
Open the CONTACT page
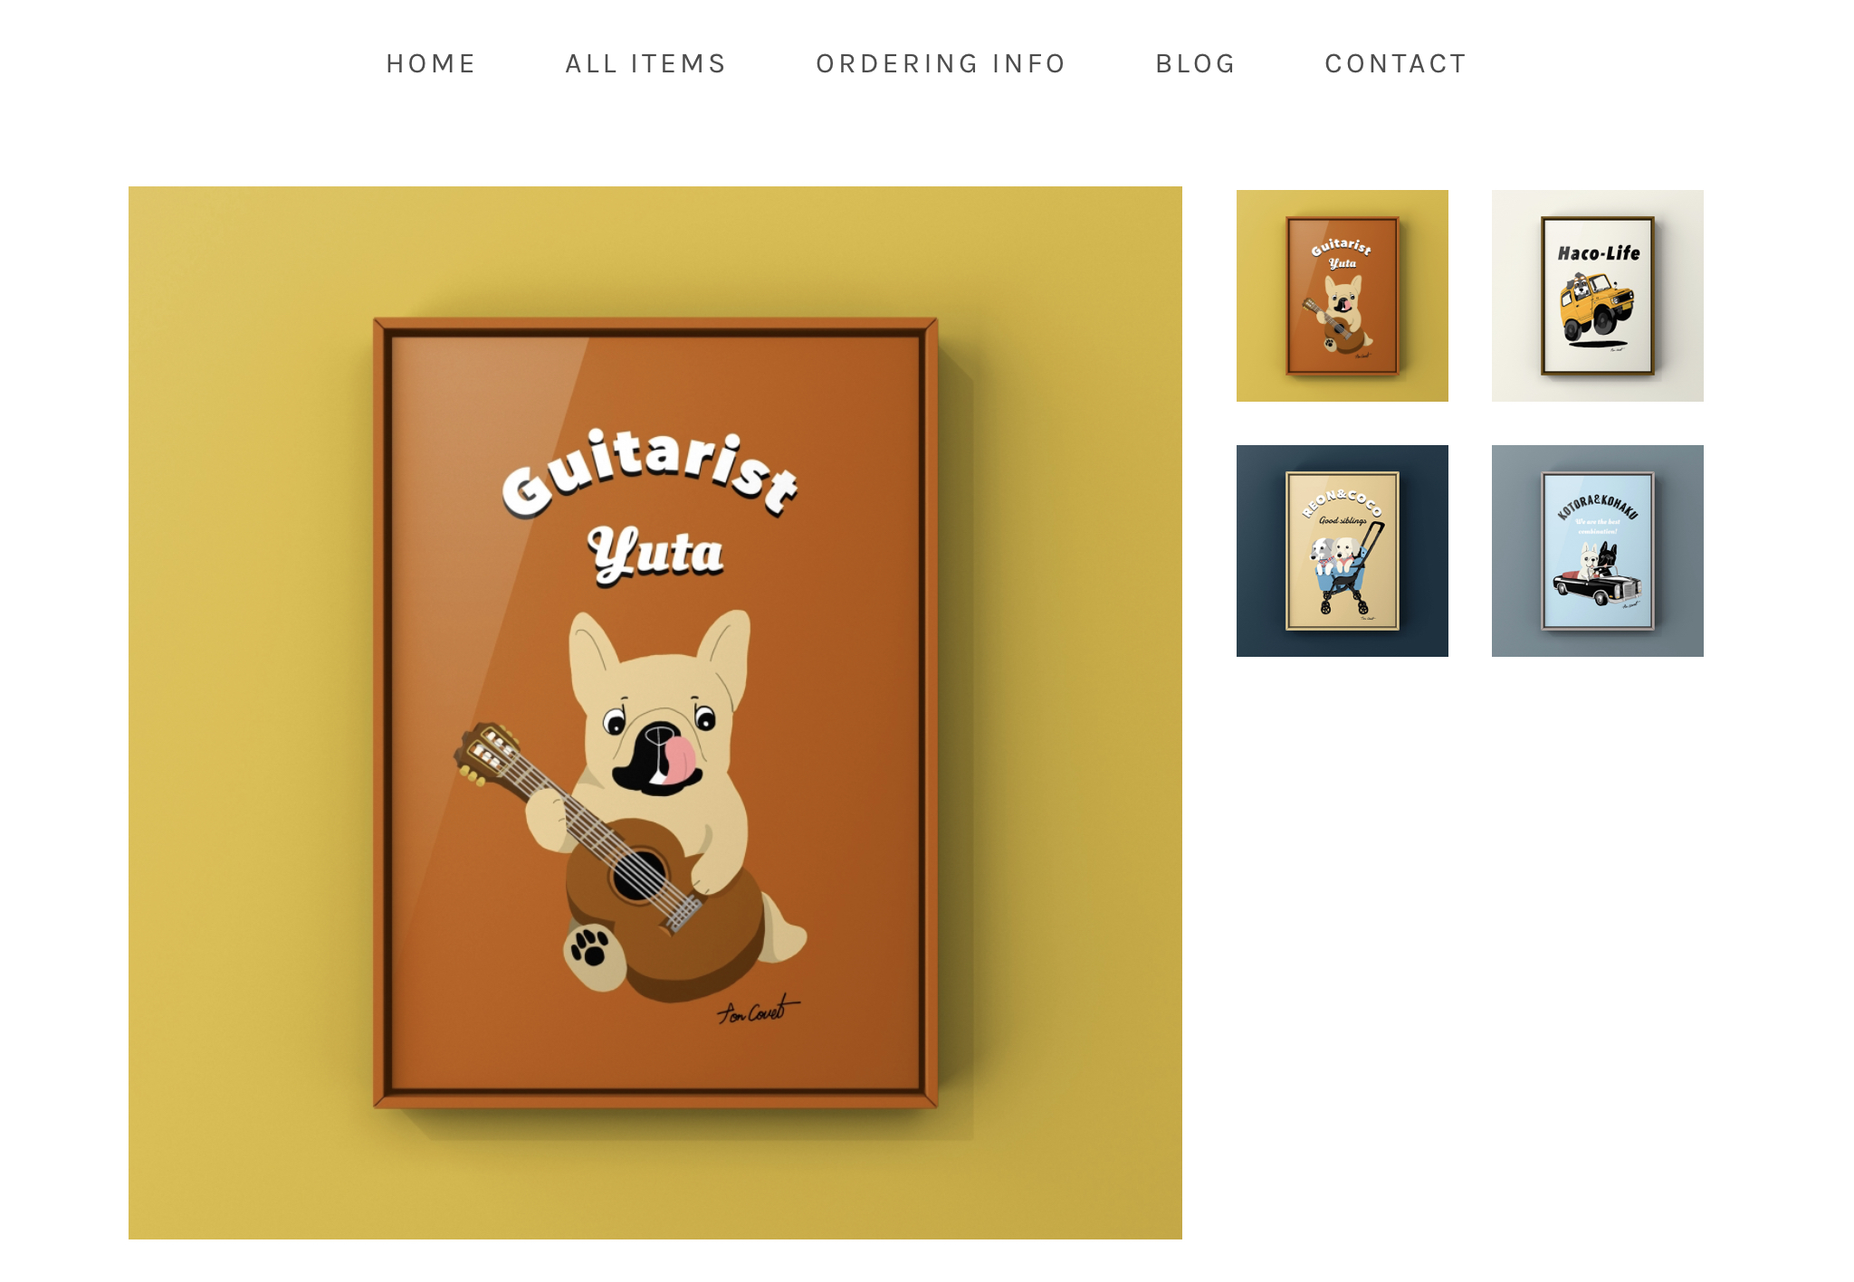[x=1395, y=63]
